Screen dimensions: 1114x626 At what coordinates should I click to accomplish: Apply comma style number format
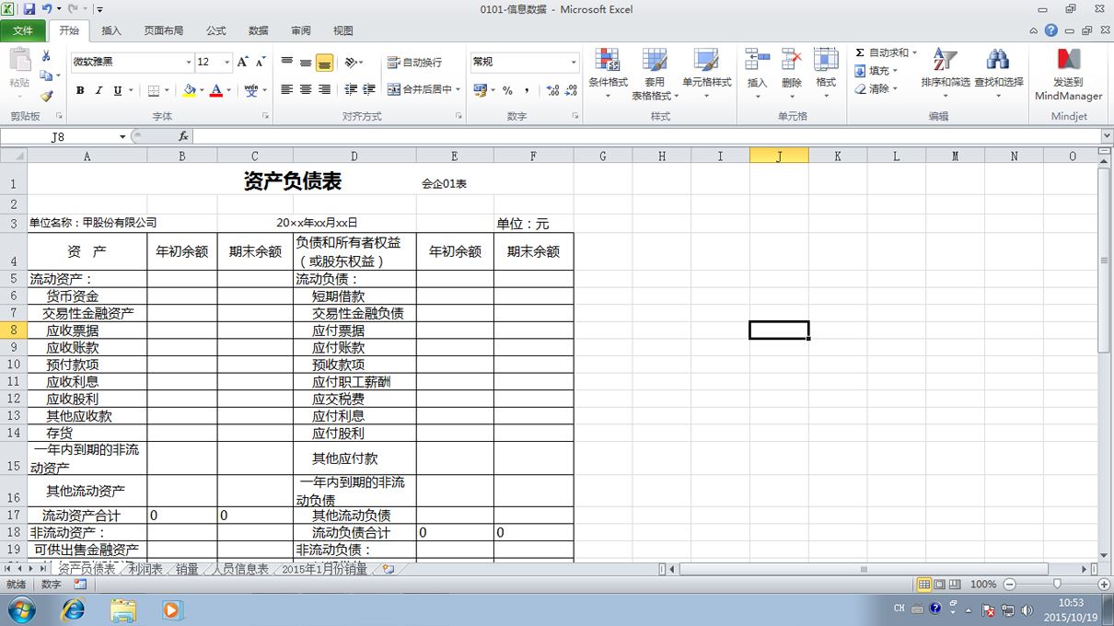click(527, 90)
